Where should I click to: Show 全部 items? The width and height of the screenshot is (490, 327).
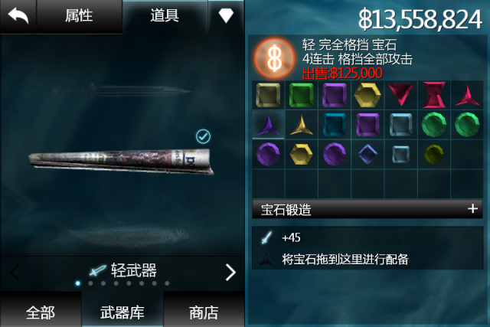click(x=41, y=311)
